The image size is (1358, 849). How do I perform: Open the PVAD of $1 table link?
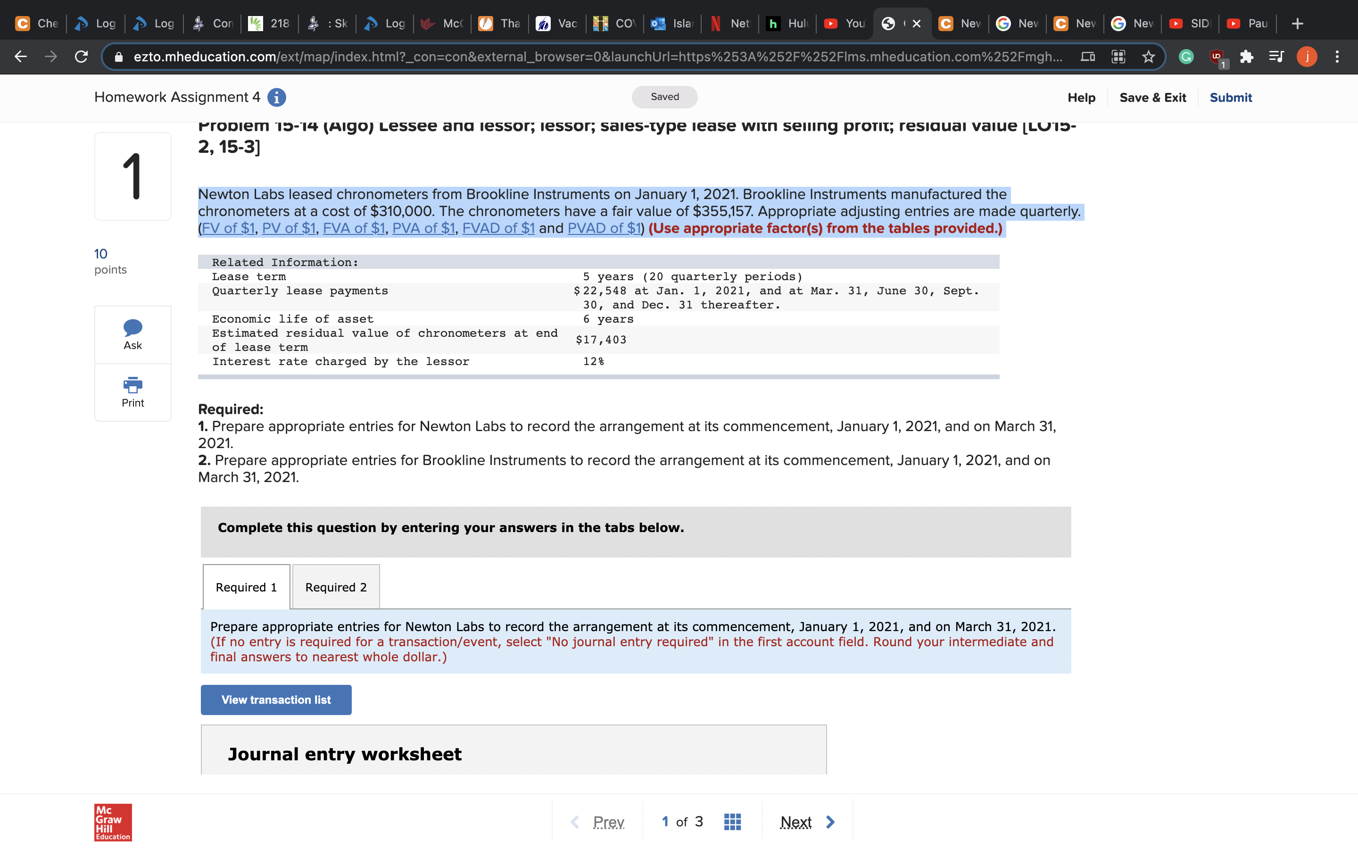pyautogui.click(x=604, y=229)
